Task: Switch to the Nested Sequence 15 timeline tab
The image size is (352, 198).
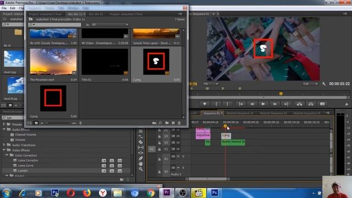Action: (240, 113)
